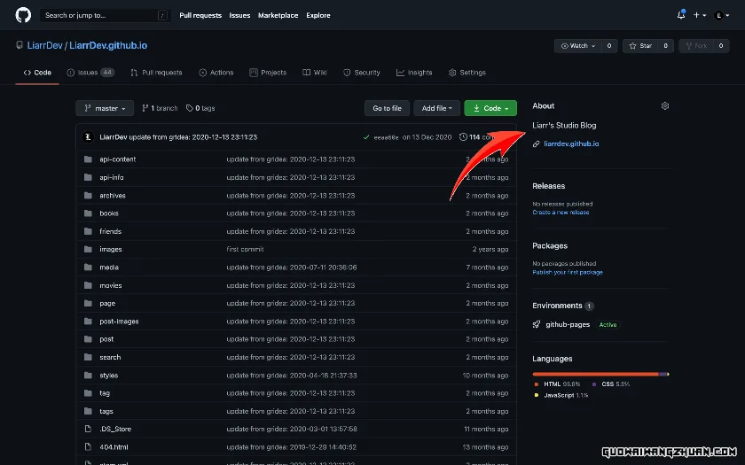The height and width of the screenshot is (465, 745).
Task: Open the LiarrDev owner link
Action: pos(44,45)
